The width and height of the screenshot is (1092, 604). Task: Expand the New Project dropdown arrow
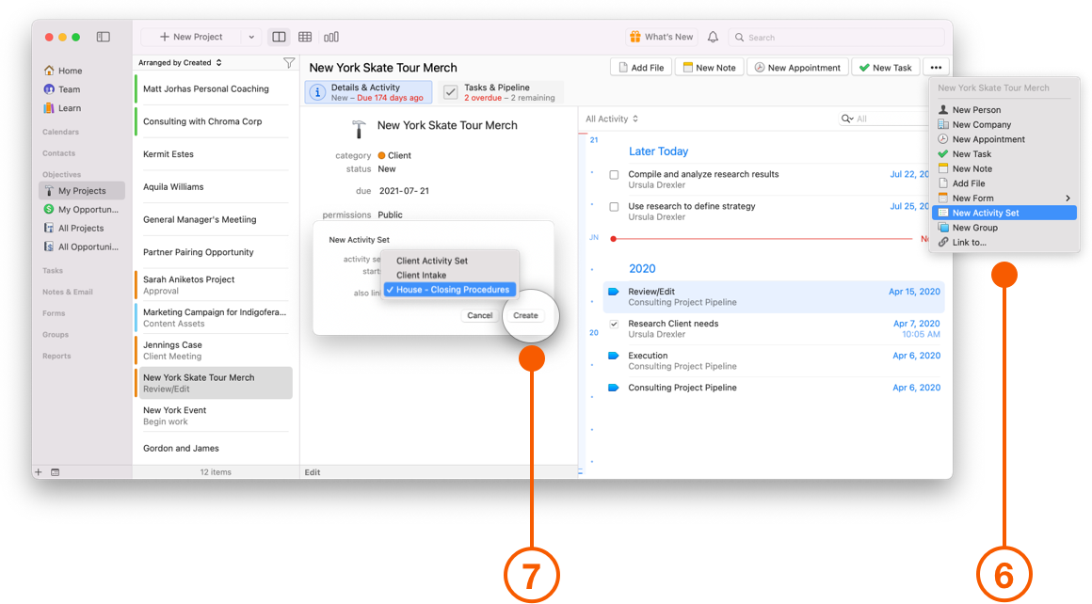[250, 37]
